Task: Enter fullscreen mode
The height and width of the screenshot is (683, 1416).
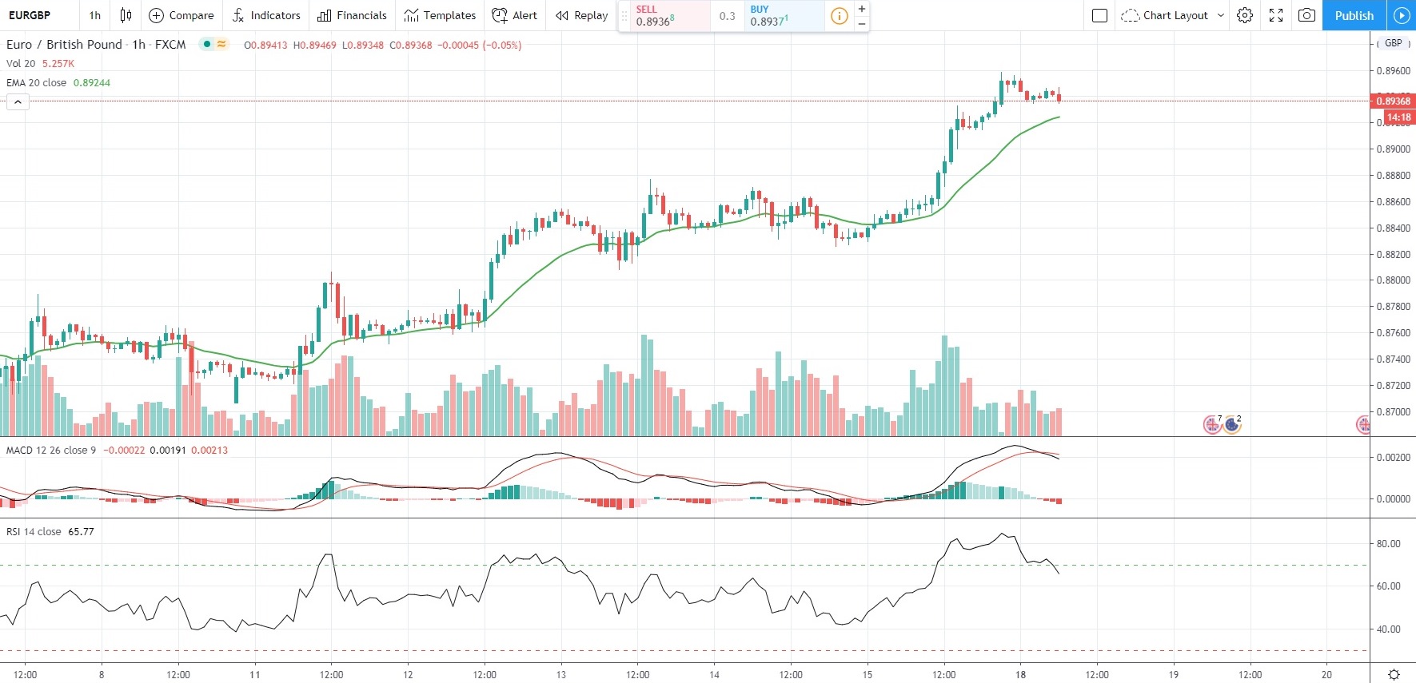Action: pos(1276,15)
